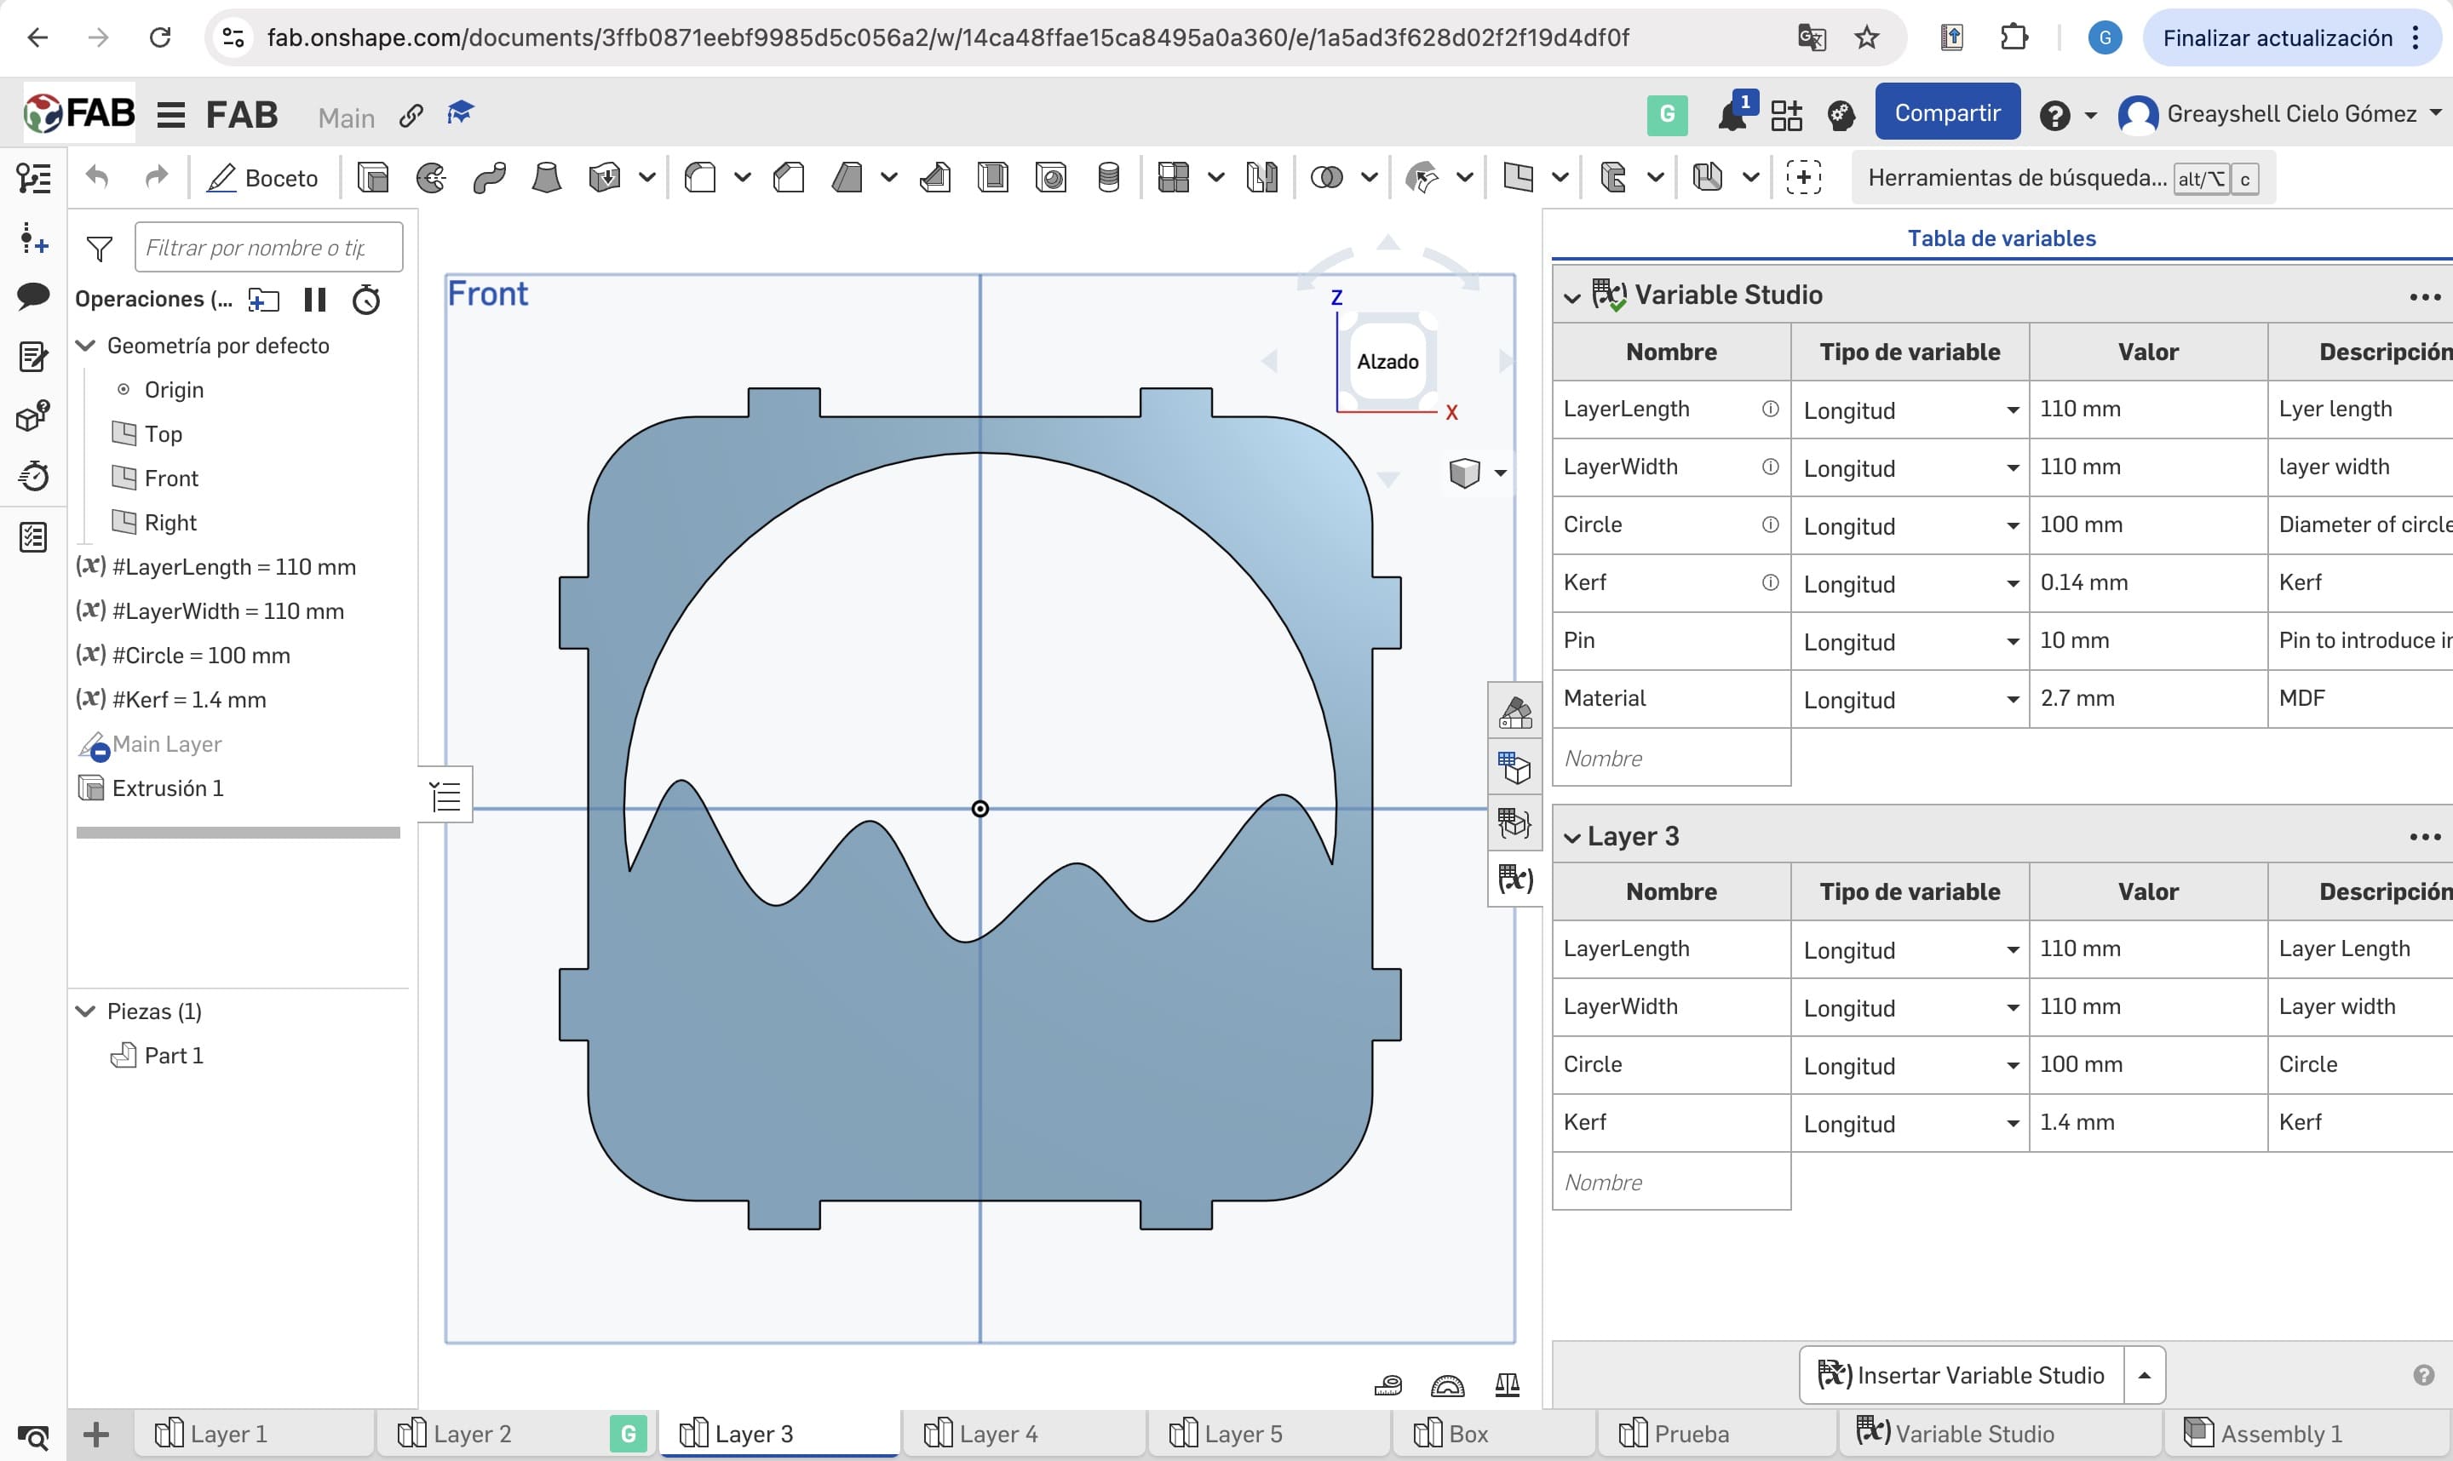
Task: Select the Loft tool icon
Action: coord(547,178)
